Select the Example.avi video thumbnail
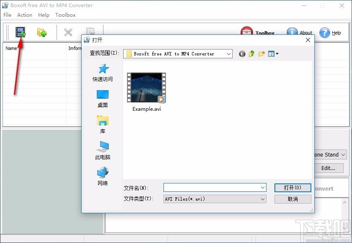 146,88
